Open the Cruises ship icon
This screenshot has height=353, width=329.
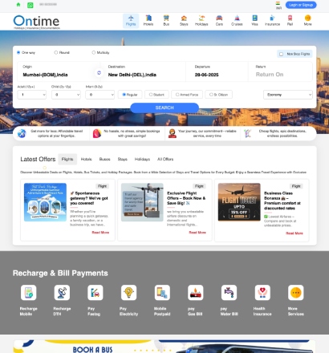tap(237, 18)
